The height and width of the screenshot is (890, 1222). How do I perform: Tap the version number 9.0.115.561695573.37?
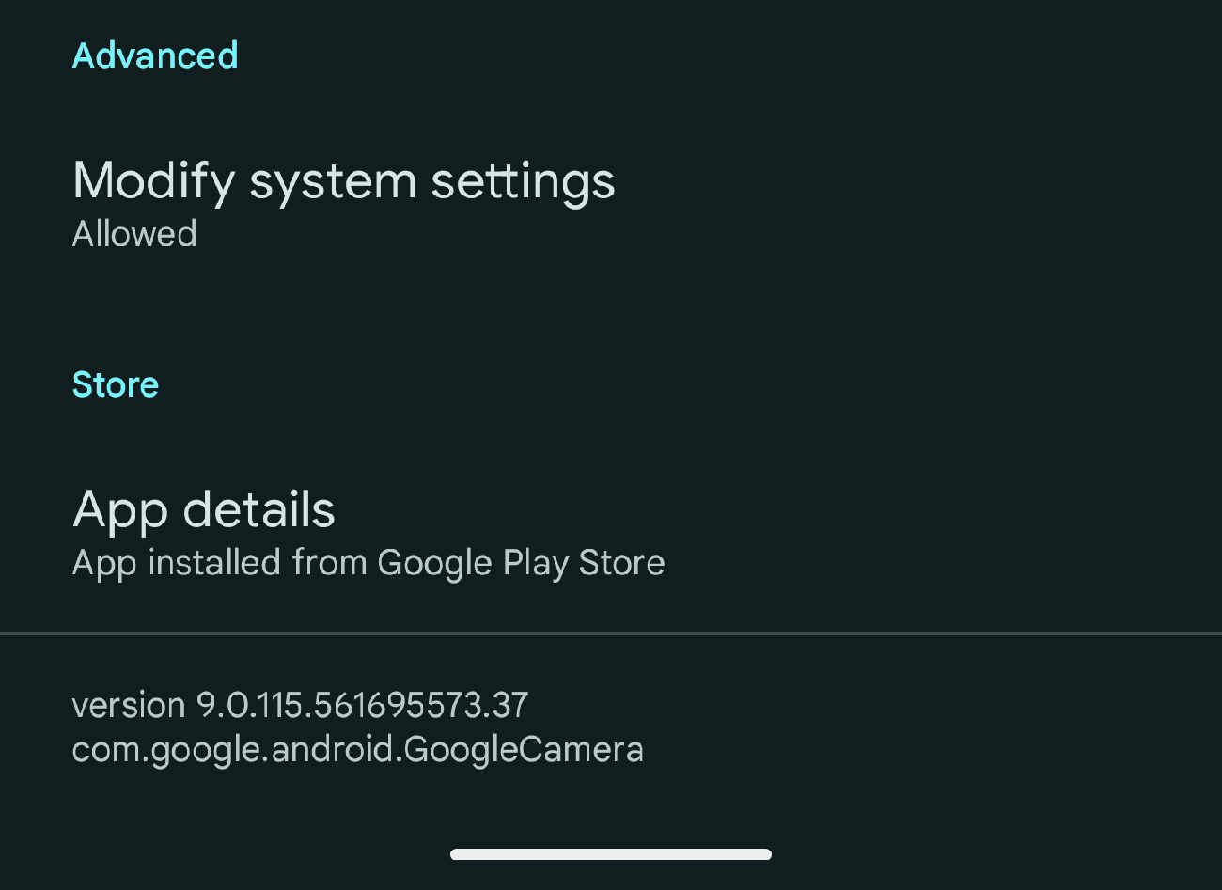362,705
